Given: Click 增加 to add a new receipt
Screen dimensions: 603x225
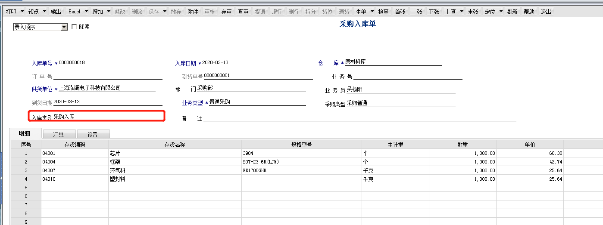Looking at the screenshot, I should 98,12.
